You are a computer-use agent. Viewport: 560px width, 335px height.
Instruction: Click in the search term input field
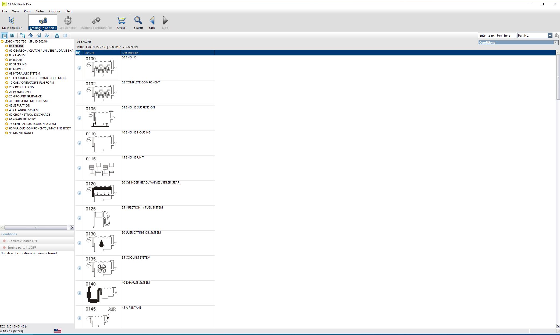click(497, 36)
